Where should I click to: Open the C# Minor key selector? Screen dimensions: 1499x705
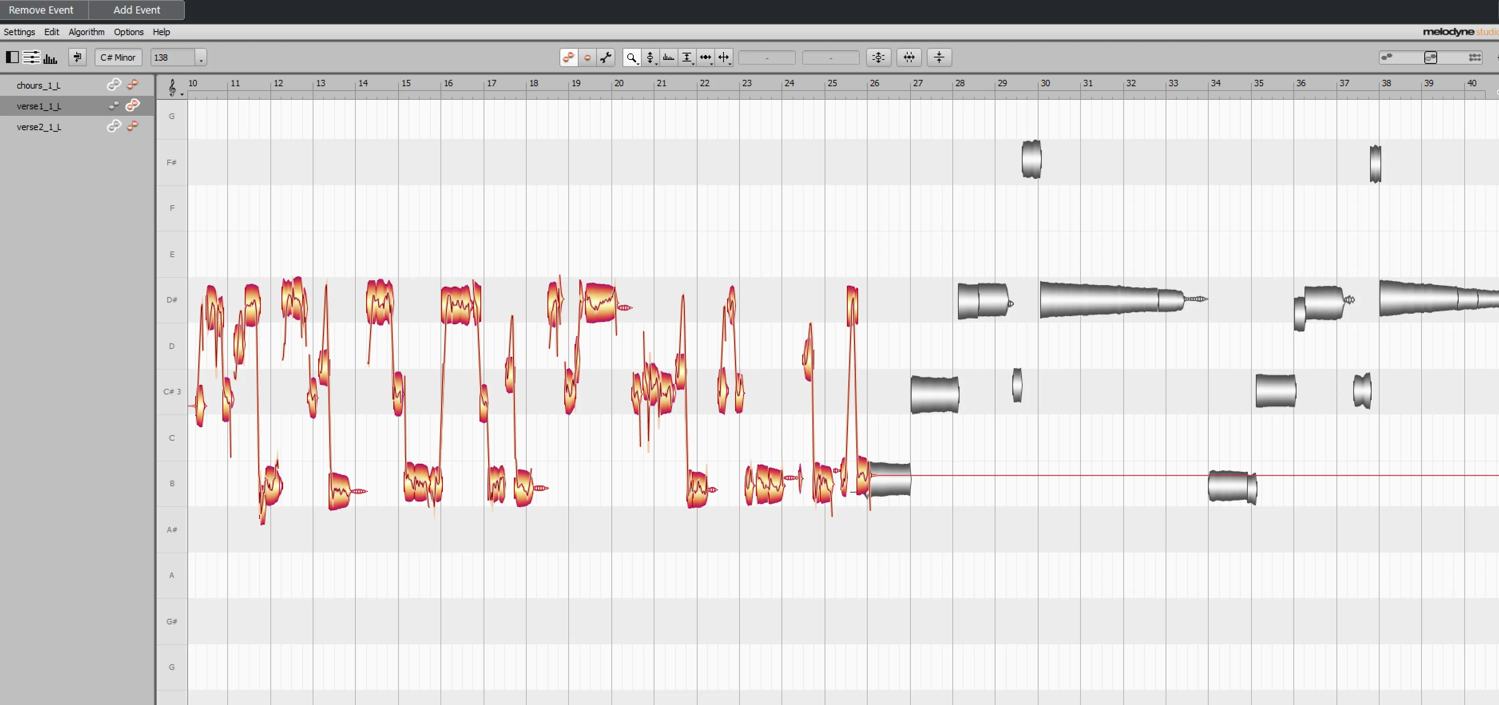click(118, 57)
